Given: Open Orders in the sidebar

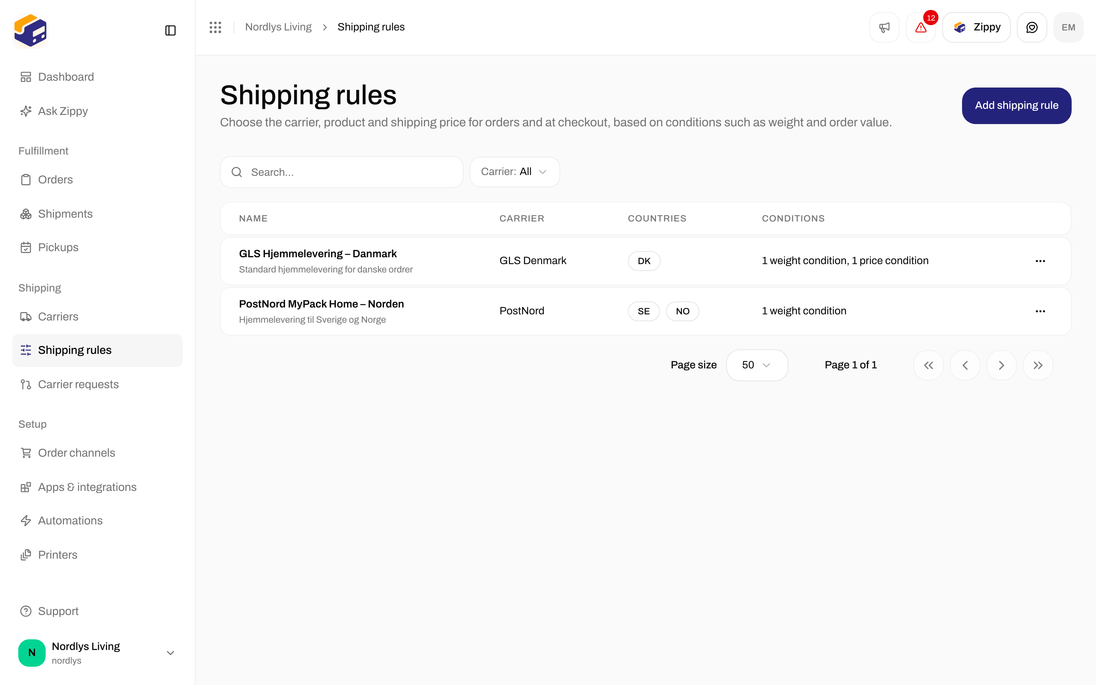Looking at the screenshot, I should 97,180.
